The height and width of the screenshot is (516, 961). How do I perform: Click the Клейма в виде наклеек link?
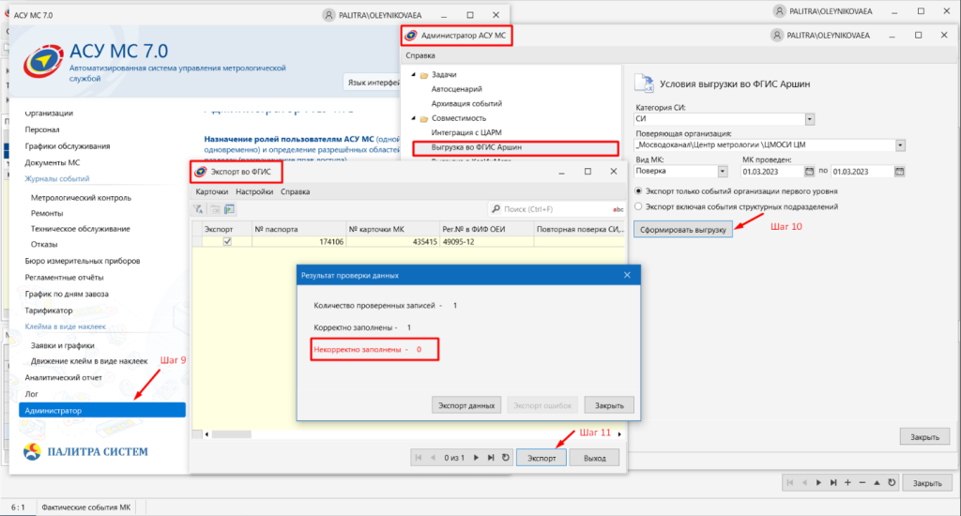tap(65, 326)
